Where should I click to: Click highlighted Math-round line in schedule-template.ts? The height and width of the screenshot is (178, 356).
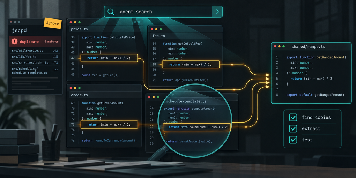tap(197, 127)
